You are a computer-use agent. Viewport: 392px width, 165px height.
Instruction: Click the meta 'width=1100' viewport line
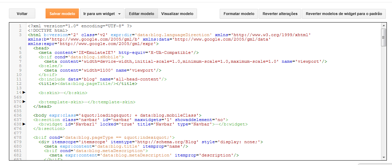(x=102, y=71)
